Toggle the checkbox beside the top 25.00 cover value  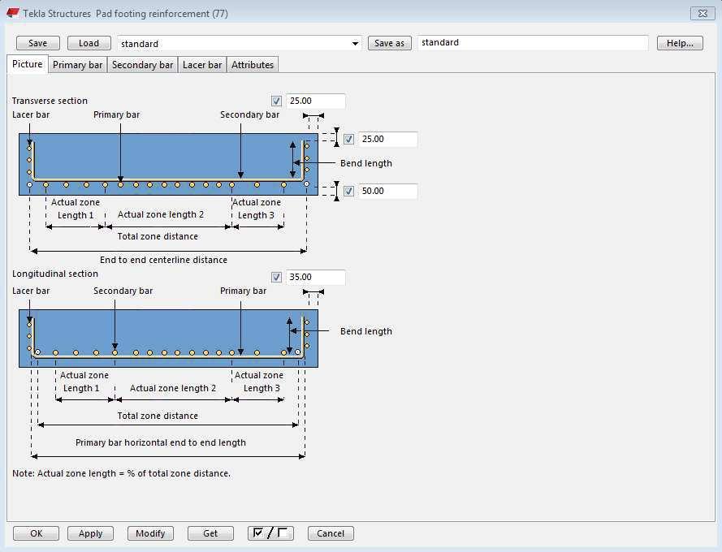pos(276,101)
